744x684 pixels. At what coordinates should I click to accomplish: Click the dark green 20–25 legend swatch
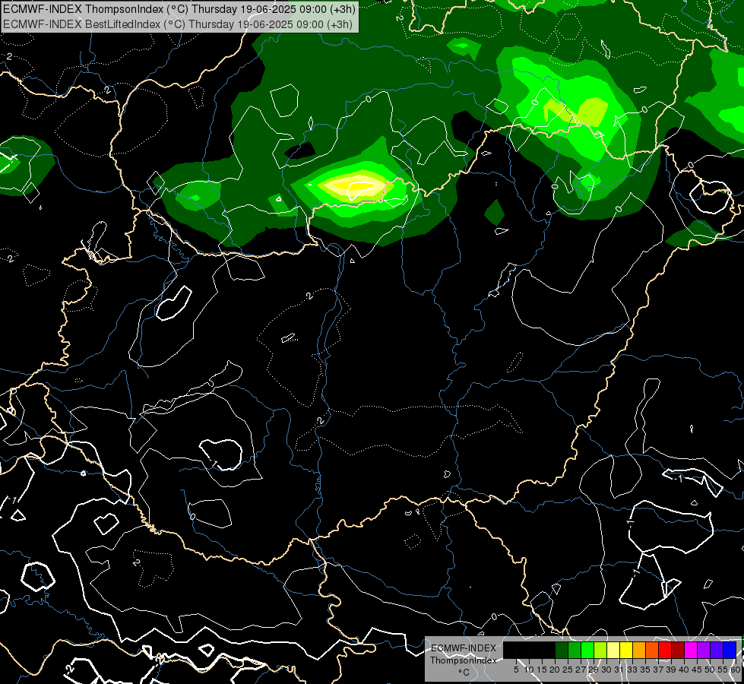[562, 651]
